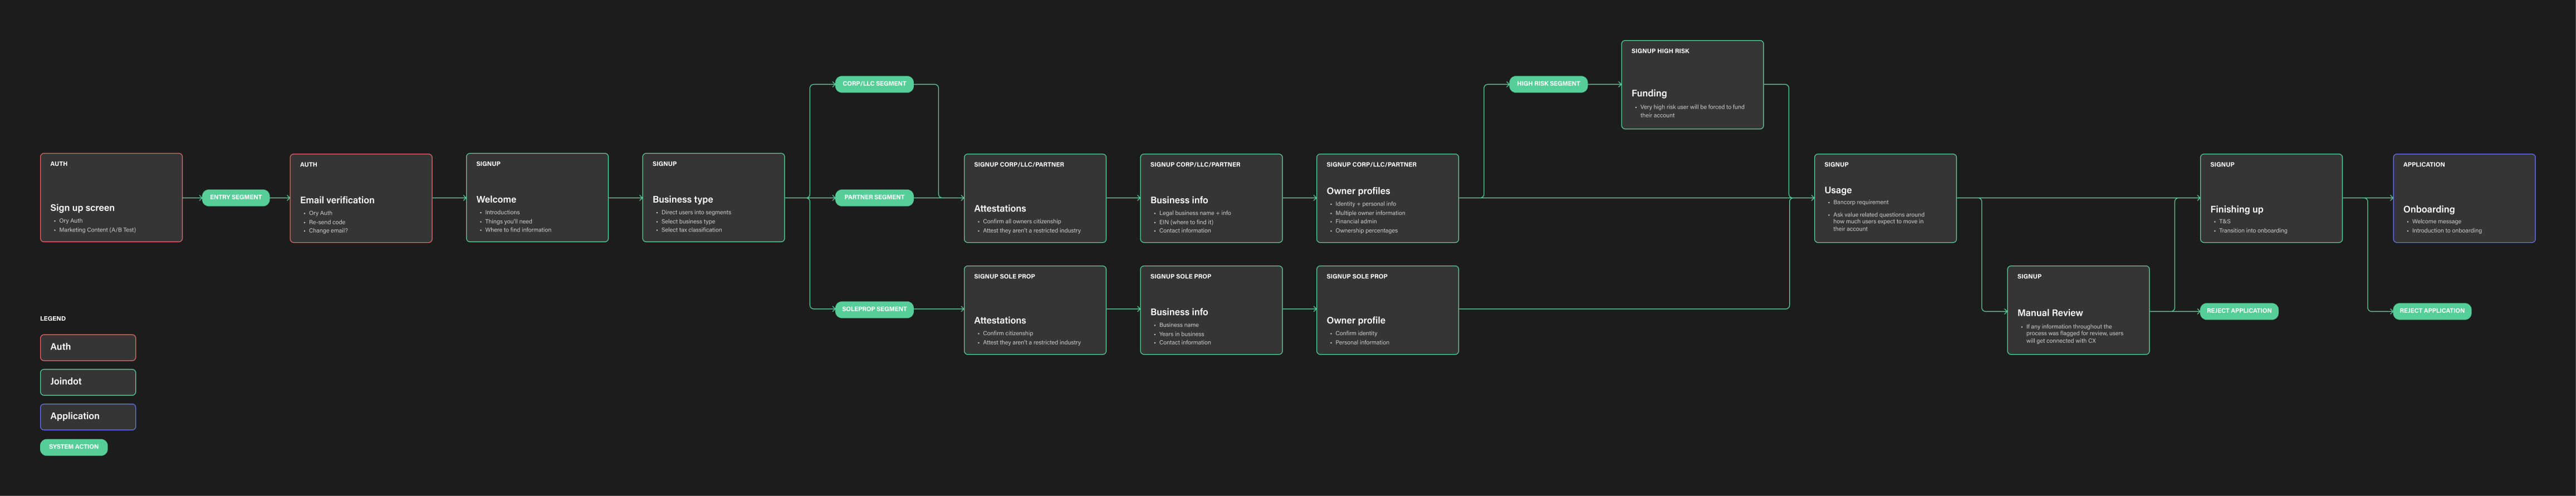Viewport: 2576px width, 496px height.
Task: Click the Funding high risk card
Action: pos(1692,85)
